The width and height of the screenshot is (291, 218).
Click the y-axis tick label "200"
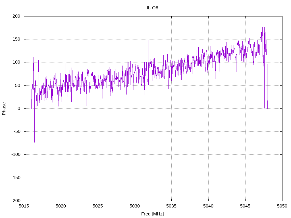tap(16, 16)
